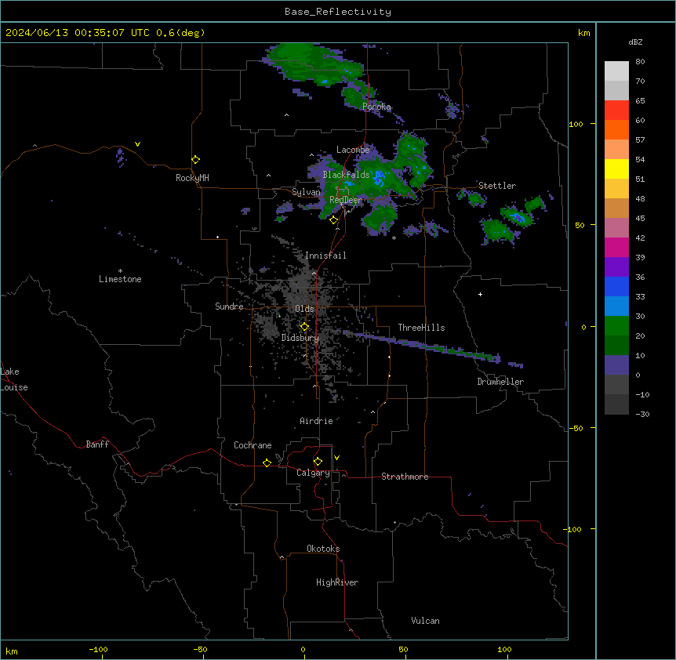Click the Strathmore label
Screen dimensions: 676x660
(405, 477)
